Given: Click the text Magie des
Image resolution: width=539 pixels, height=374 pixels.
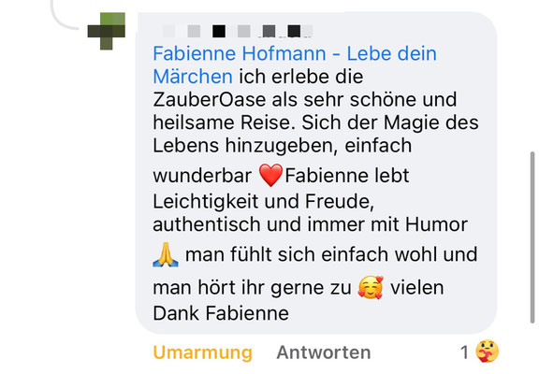Looking at the screenshot, I should pos(431,122).
